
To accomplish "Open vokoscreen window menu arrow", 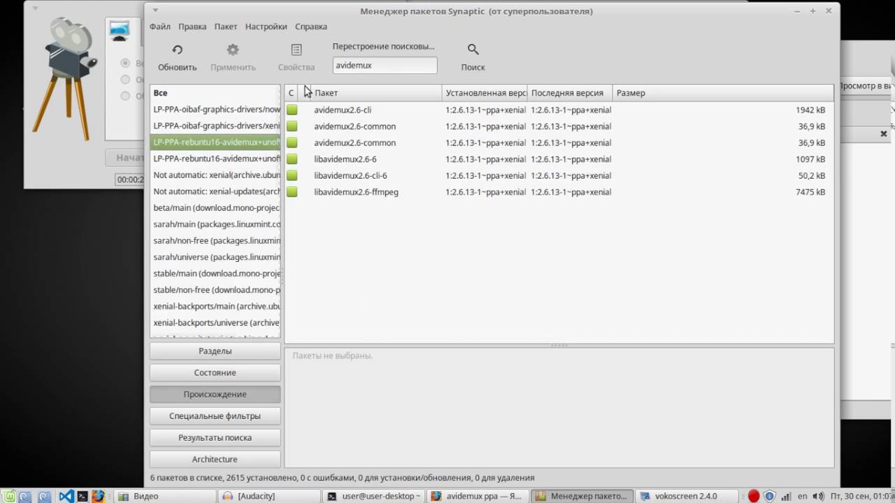I will point(35,9).
